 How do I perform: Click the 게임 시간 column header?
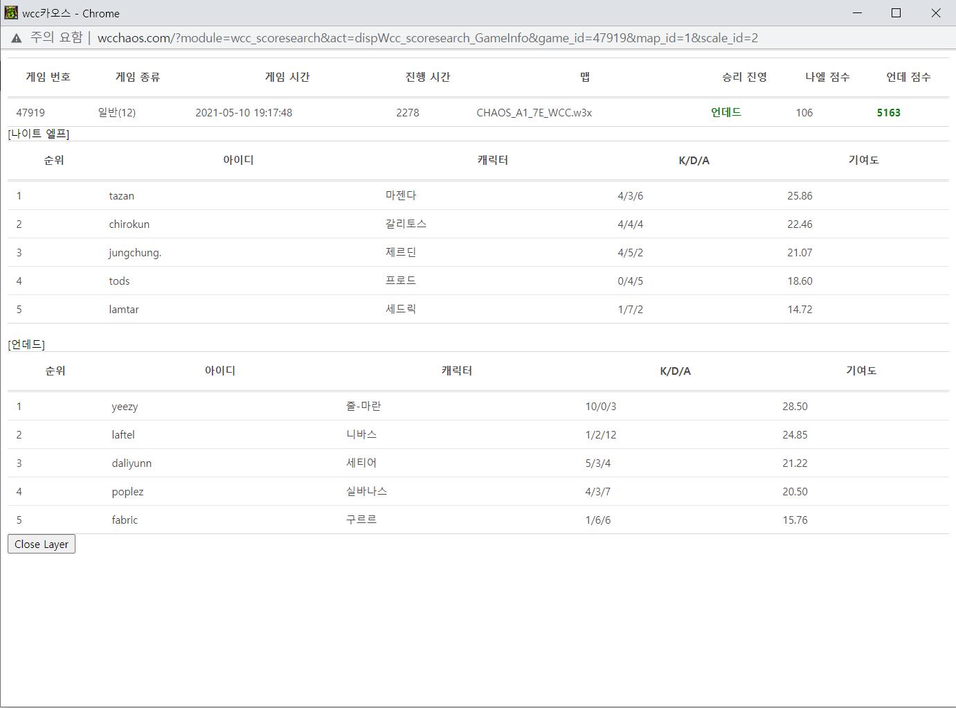tap(287, 77)
